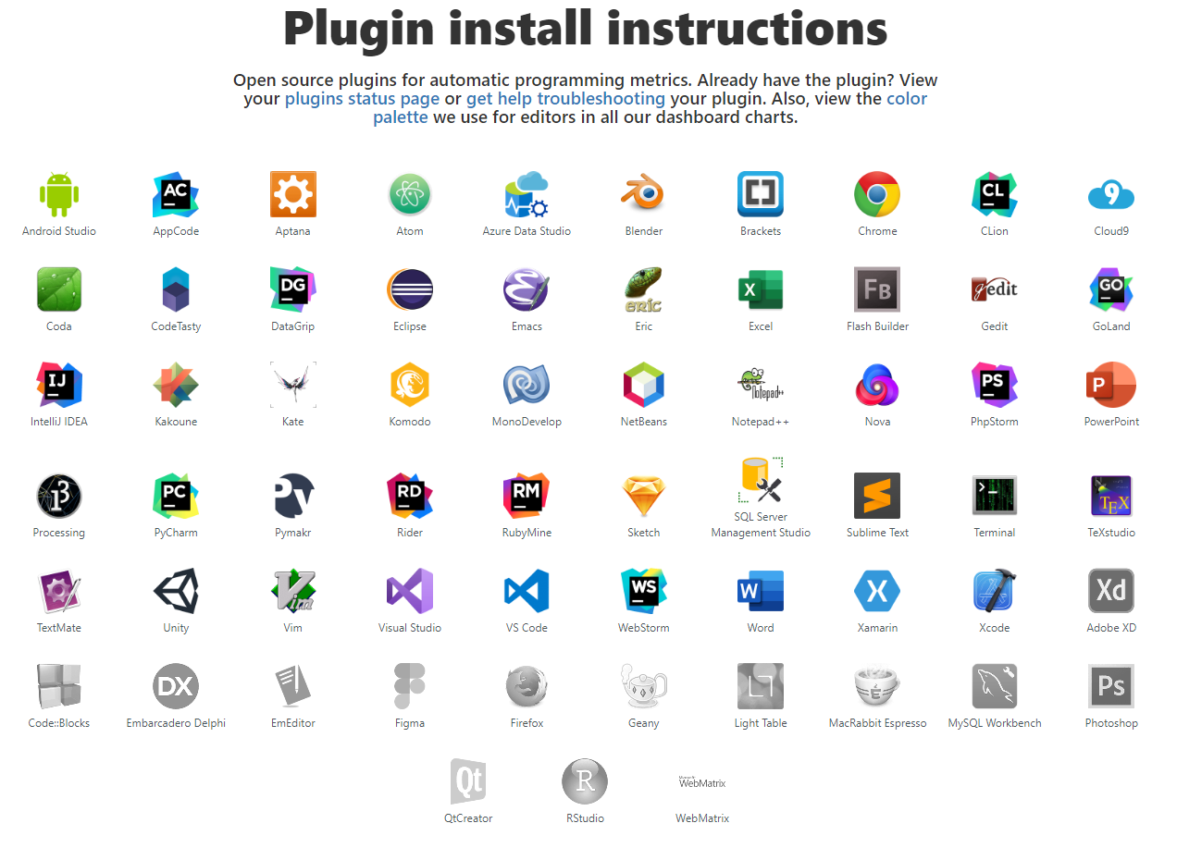Open the Sublime Text icon

pyautogui.click(x=877, y=496)
